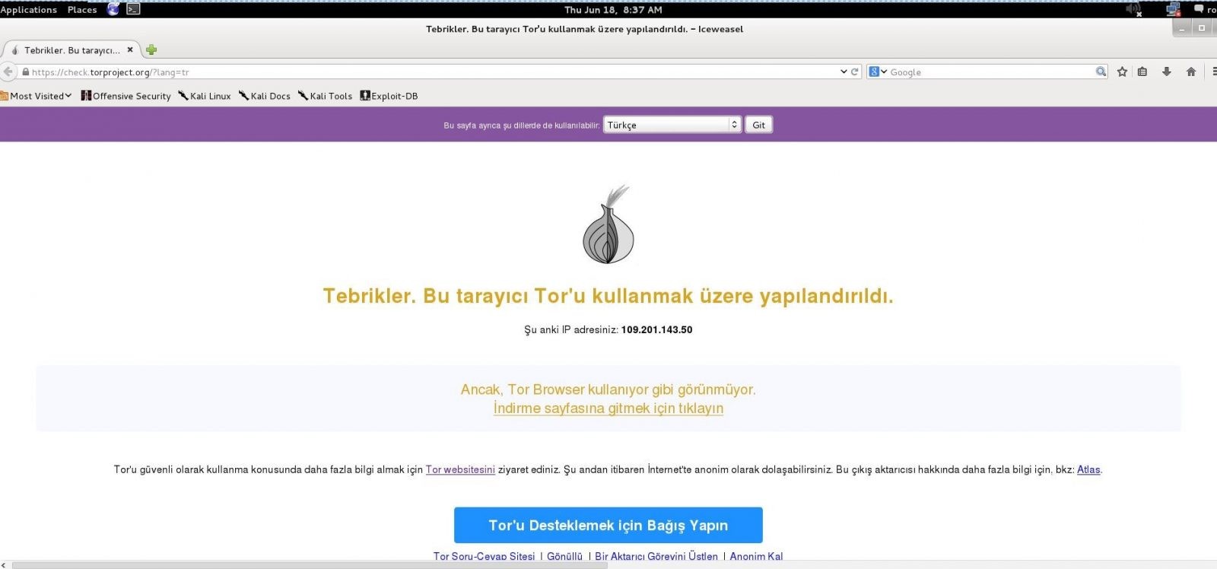Viewport: 1217px width, 569px height.
Task: Open the Google search engine selector
Action: [x=878, y=72]
